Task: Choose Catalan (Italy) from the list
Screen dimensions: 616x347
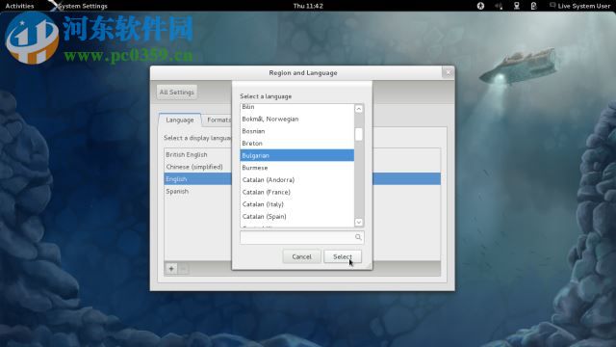Action: click(x=297, y=204)
